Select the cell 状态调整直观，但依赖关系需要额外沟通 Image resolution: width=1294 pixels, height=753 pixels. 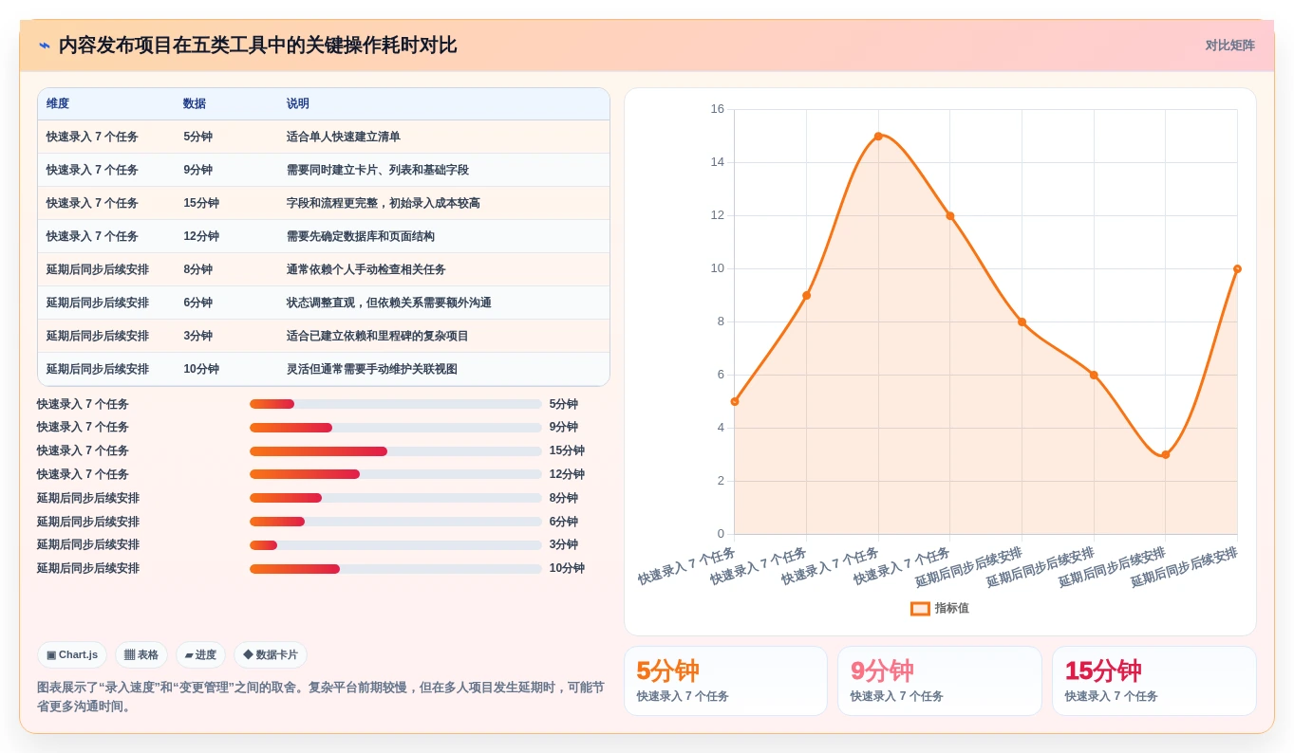[x=389, y=303]
